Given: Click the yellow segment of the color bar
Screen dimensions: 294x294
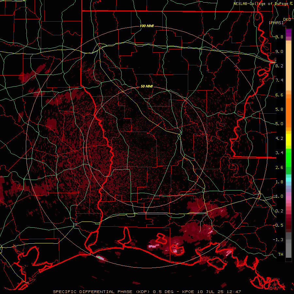Looking at the screenshot, I should (x=288, y=140).
